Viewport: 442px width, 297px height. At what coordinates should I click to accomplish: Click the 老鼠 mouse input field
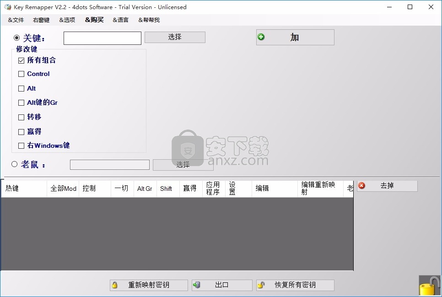(x=110, y=165)
